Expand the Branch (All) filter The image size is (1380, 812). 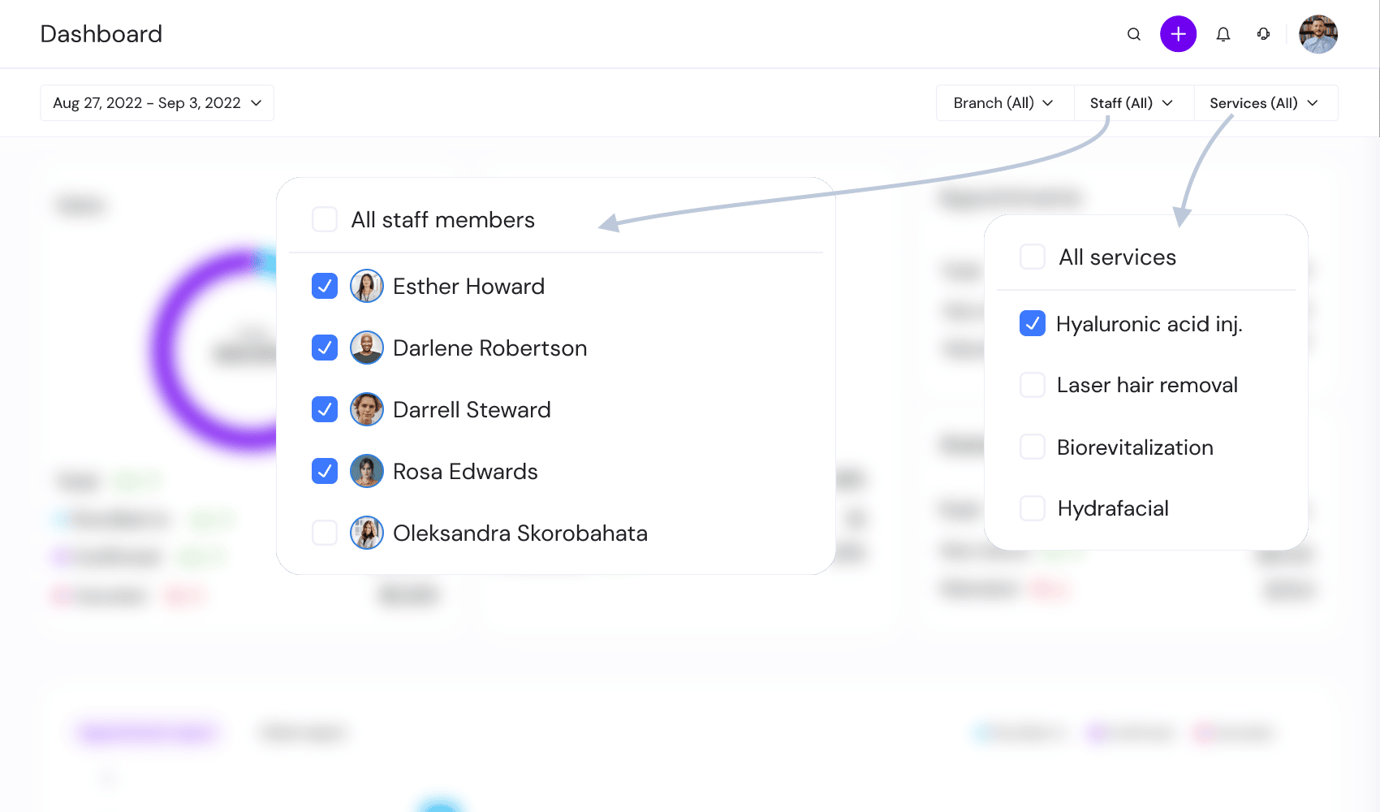(x=1004, y=102)
